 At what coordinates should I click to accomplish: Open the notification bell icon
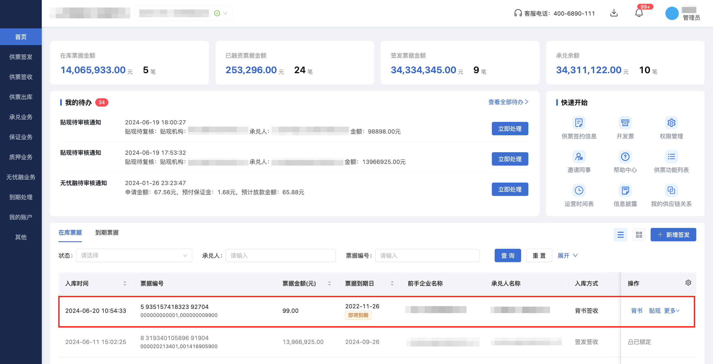click(x=639, y=13)
